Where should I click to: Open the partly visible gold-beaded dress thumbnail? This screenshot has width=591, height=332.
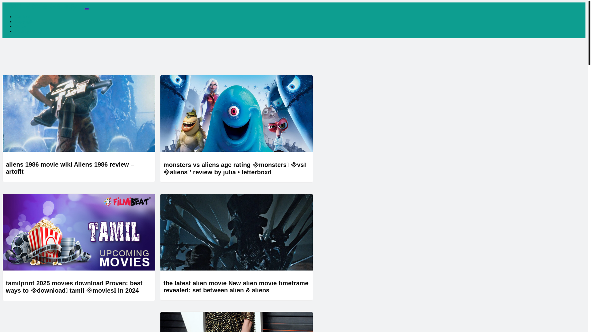tap(236, 322)
